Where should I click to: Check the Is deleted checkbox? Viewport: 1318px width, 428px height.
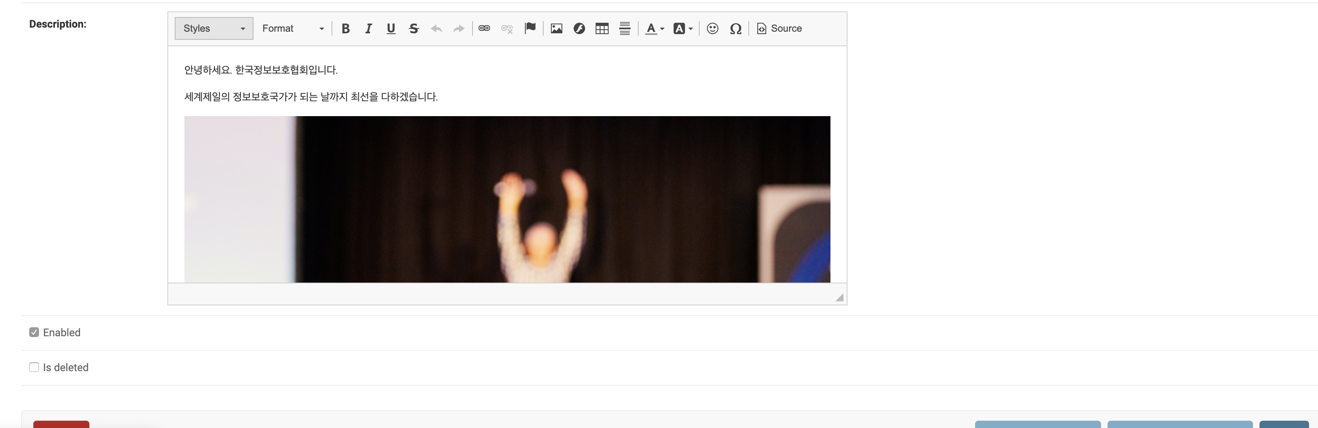(x=34, y=367)
